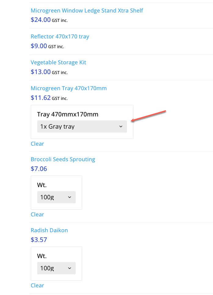
Task: Click the $3.57 Radish Daikon price
Action: 39,240
